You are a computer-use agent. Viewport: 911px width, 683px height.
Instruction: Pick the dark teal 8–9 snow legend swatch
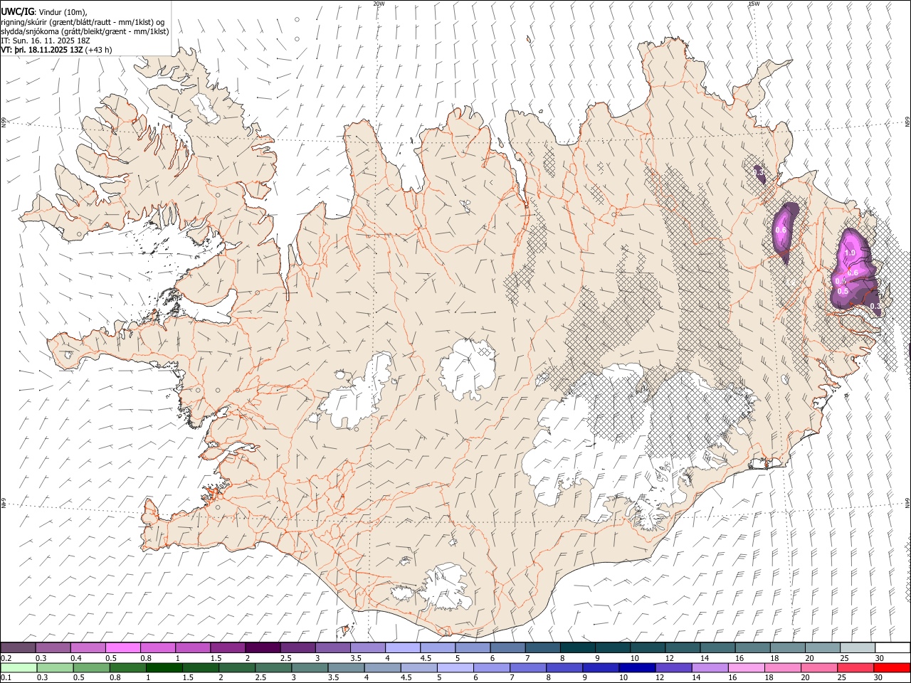(577, 647)
